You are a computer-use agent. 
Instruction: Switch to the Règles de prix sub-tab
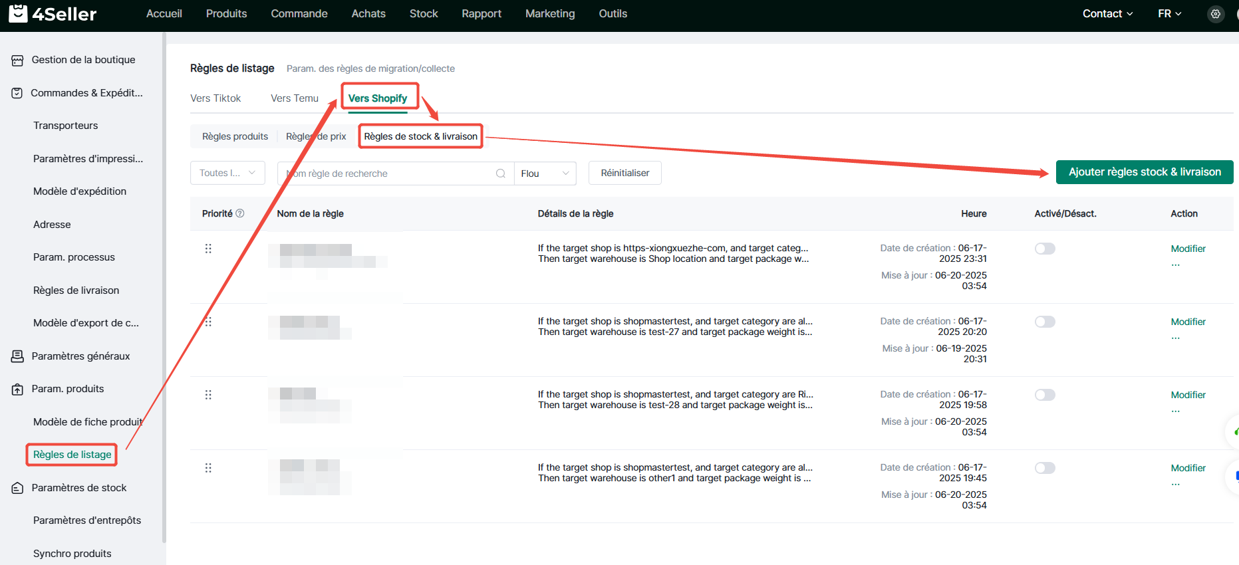point(316,136)
